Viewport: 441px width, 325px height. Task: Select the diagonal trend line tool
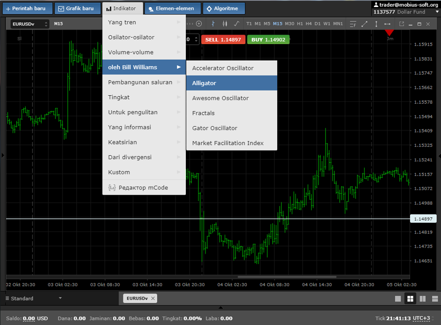tap(365, 24)
